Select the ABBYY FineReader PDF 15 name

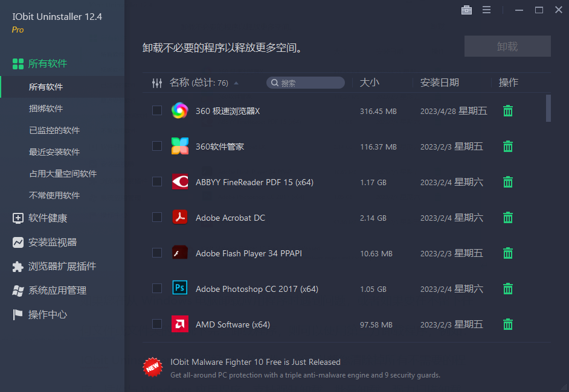point(254,182)
